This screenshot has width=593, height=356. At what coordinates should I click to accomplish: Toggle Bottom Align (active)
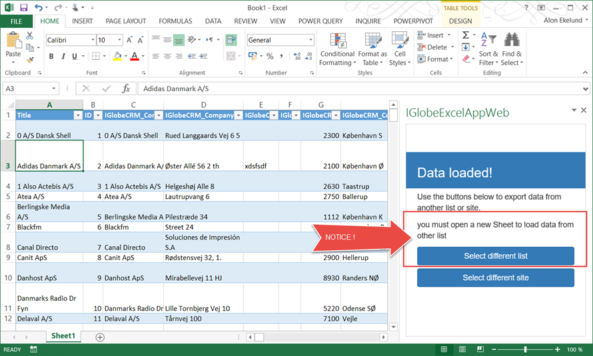(179, 40)
